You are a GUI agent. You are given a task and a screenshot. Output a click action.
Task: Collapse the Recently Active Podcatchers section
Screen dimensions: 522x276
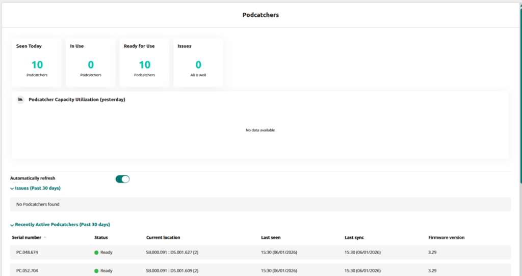pos(12,225)
